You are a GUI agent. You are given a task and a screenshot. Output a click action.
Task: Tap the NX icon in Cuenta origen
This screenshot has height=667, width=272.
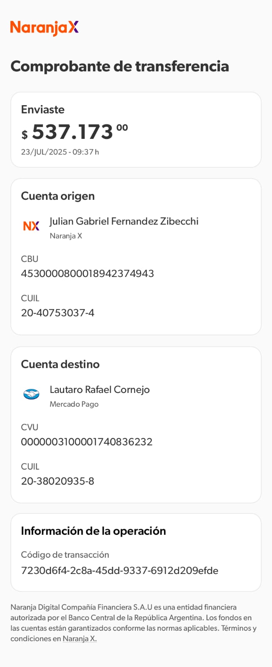tap(31, 226)
